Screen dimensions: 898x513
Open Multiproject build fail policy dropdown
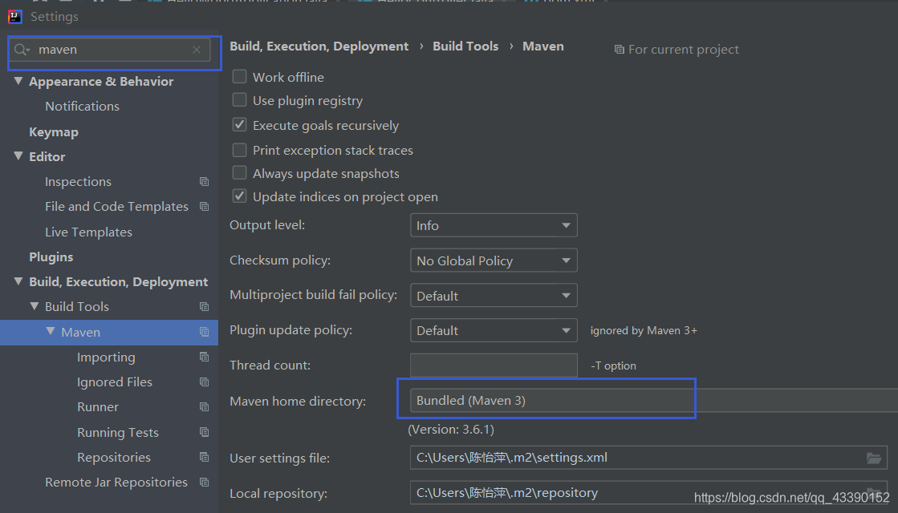(x=494, y=296)
